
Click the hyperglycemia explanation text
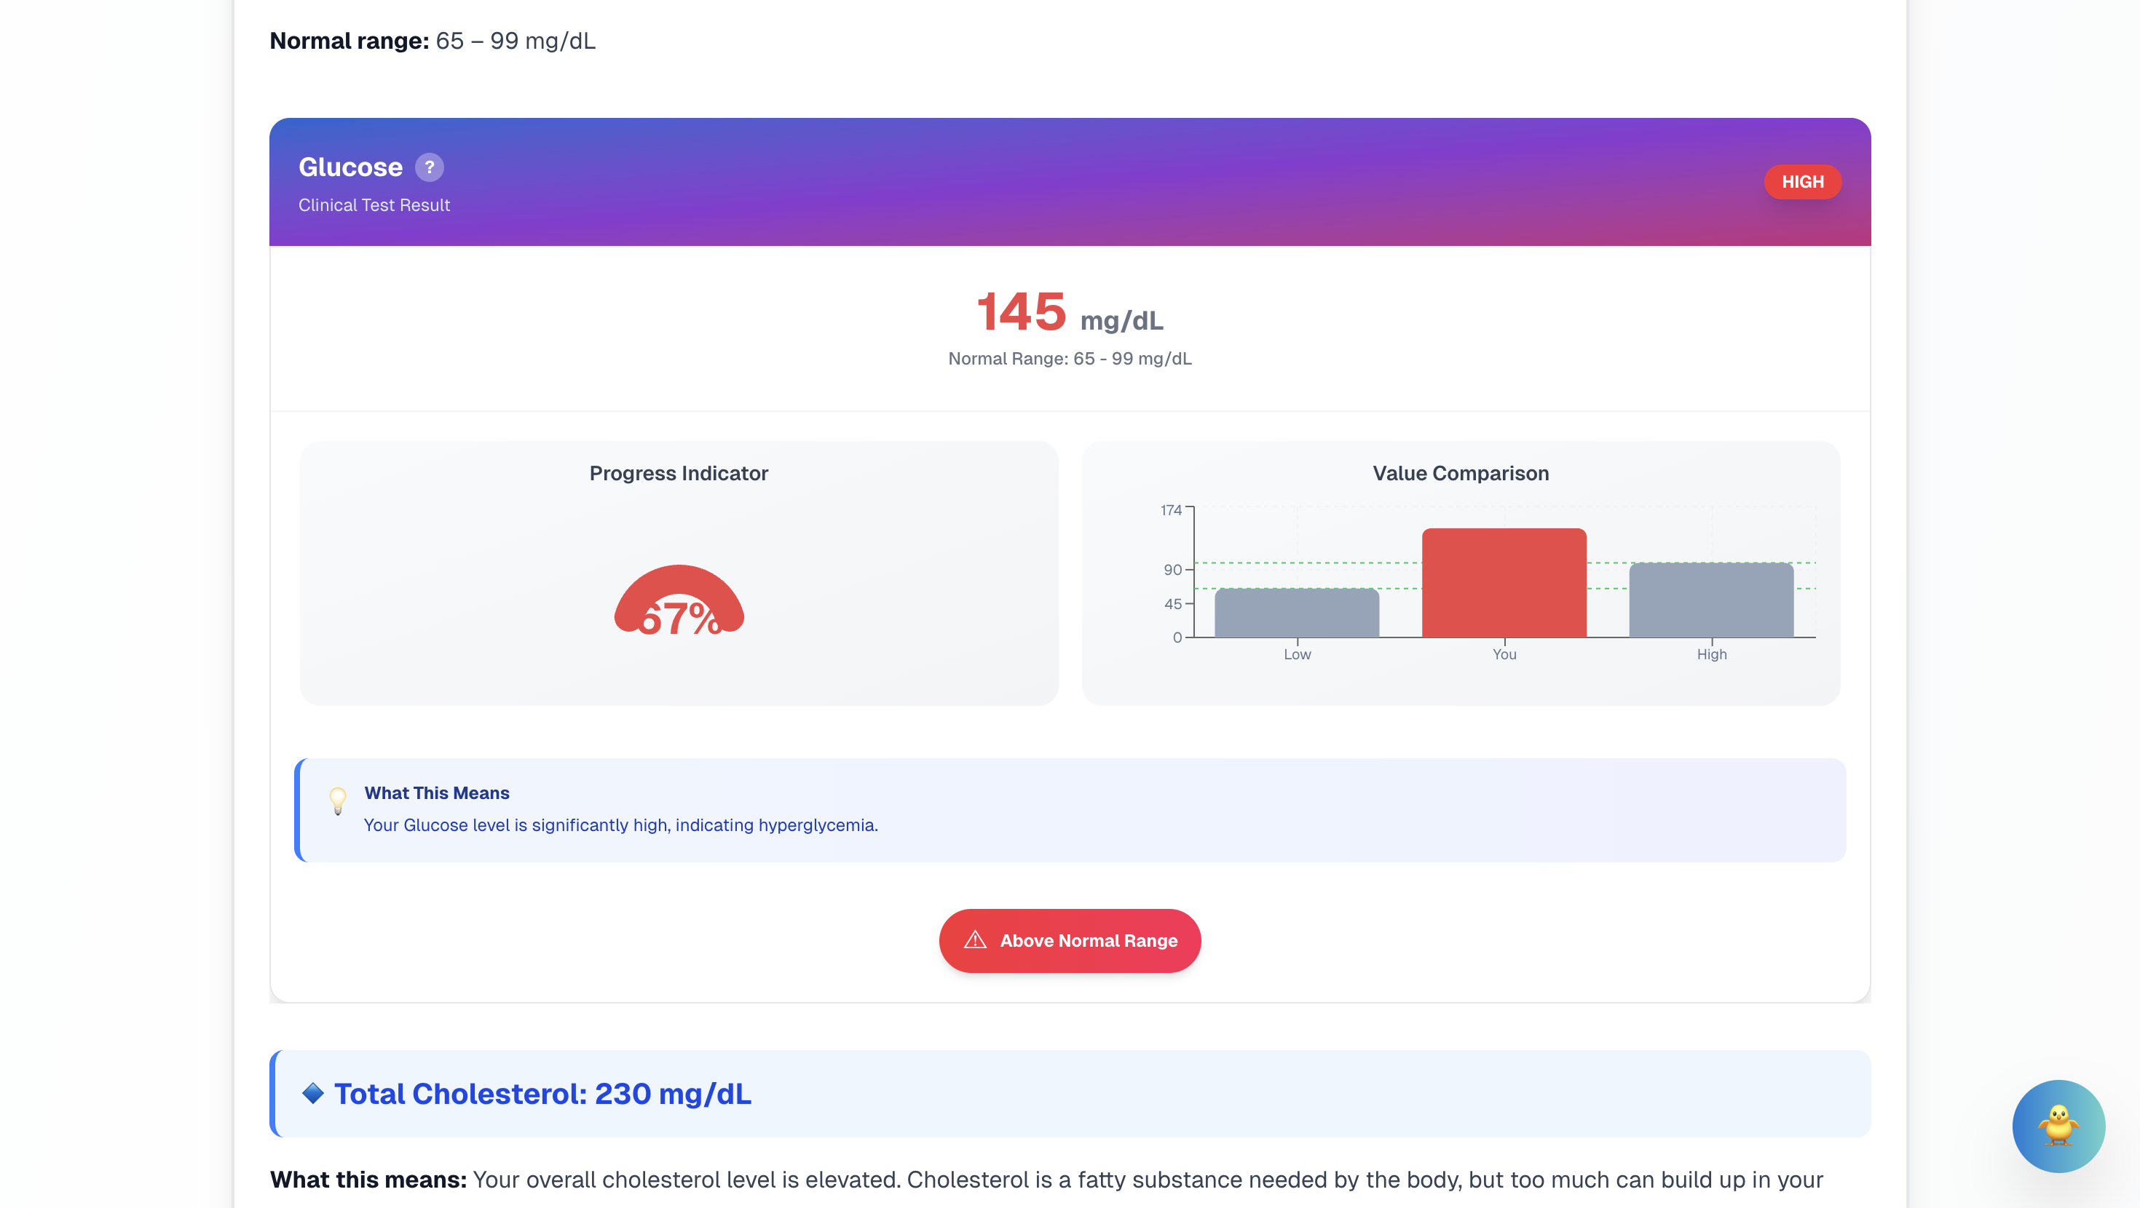click(x=620, y=824)
